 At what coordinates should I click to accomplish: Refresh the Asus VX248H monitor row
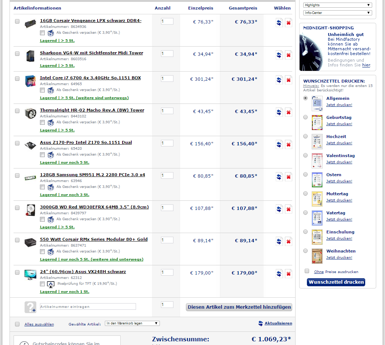pos(279,273)
